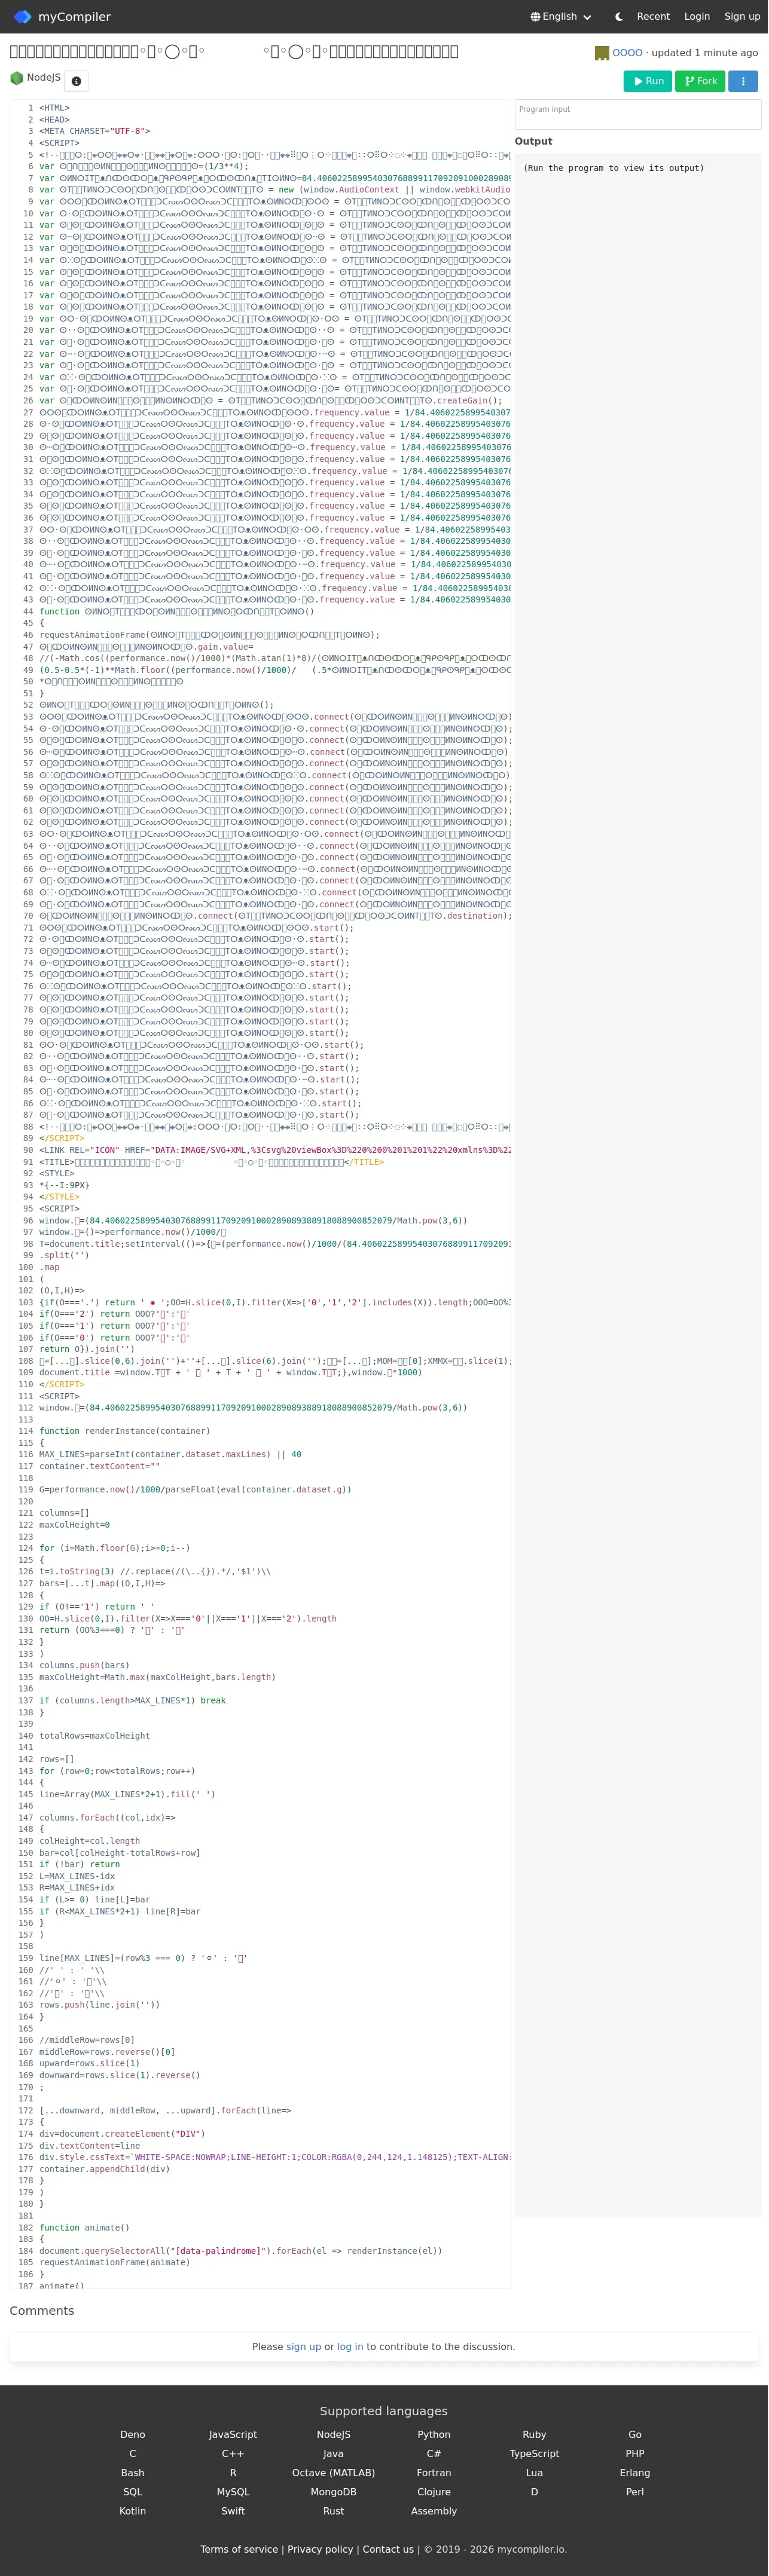Open Swift in supported languages
The image size is (769, 2576).
(233, 2510)
